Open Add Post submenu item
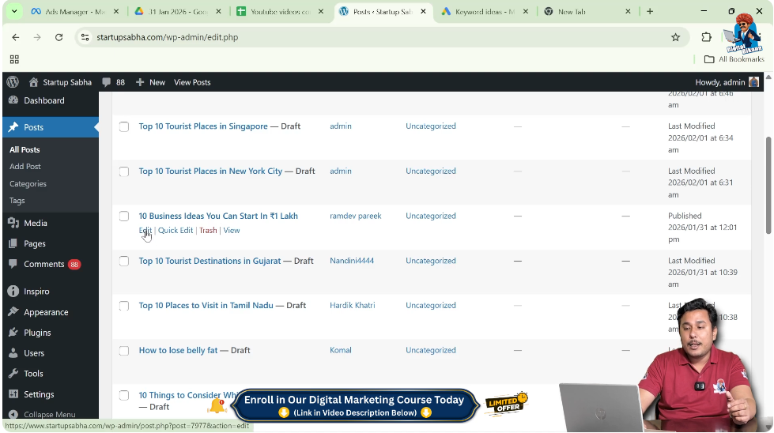Viewport: 774px width, 433px height. click(25, 167)
